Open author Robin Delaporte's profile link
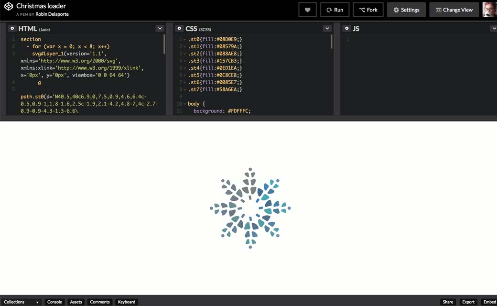 click(x=52, y=14)
